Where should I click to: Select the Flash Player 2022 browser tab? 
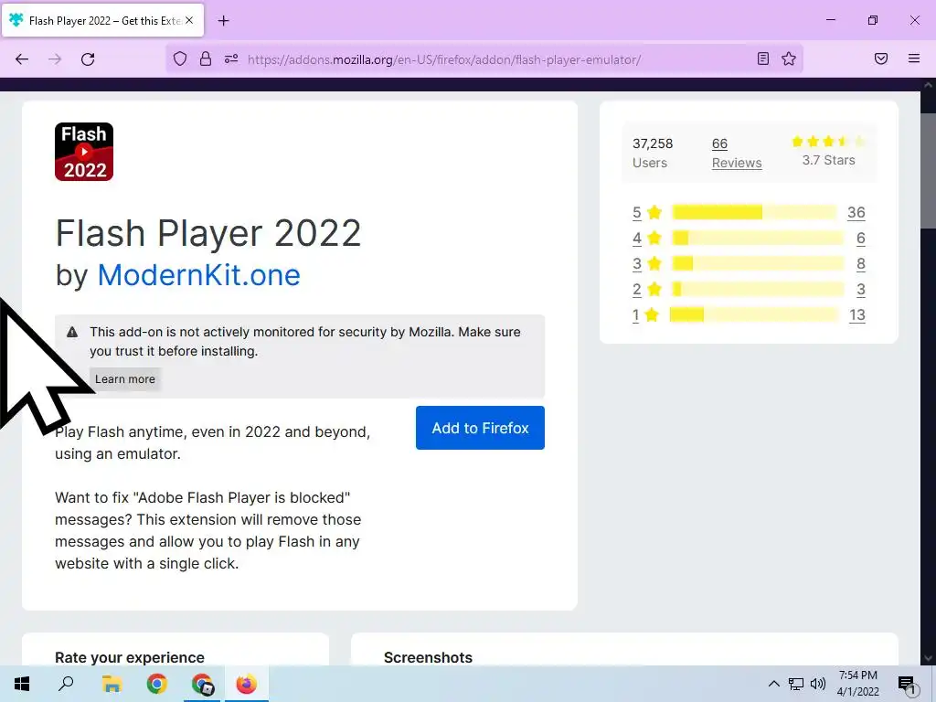(x=102, y=20)
